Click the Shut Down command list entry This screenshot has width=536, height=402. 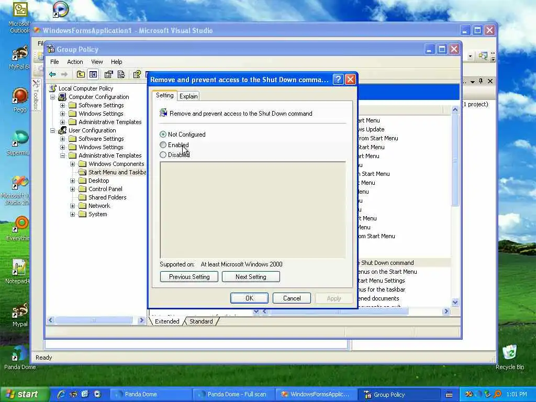point(404,263)
